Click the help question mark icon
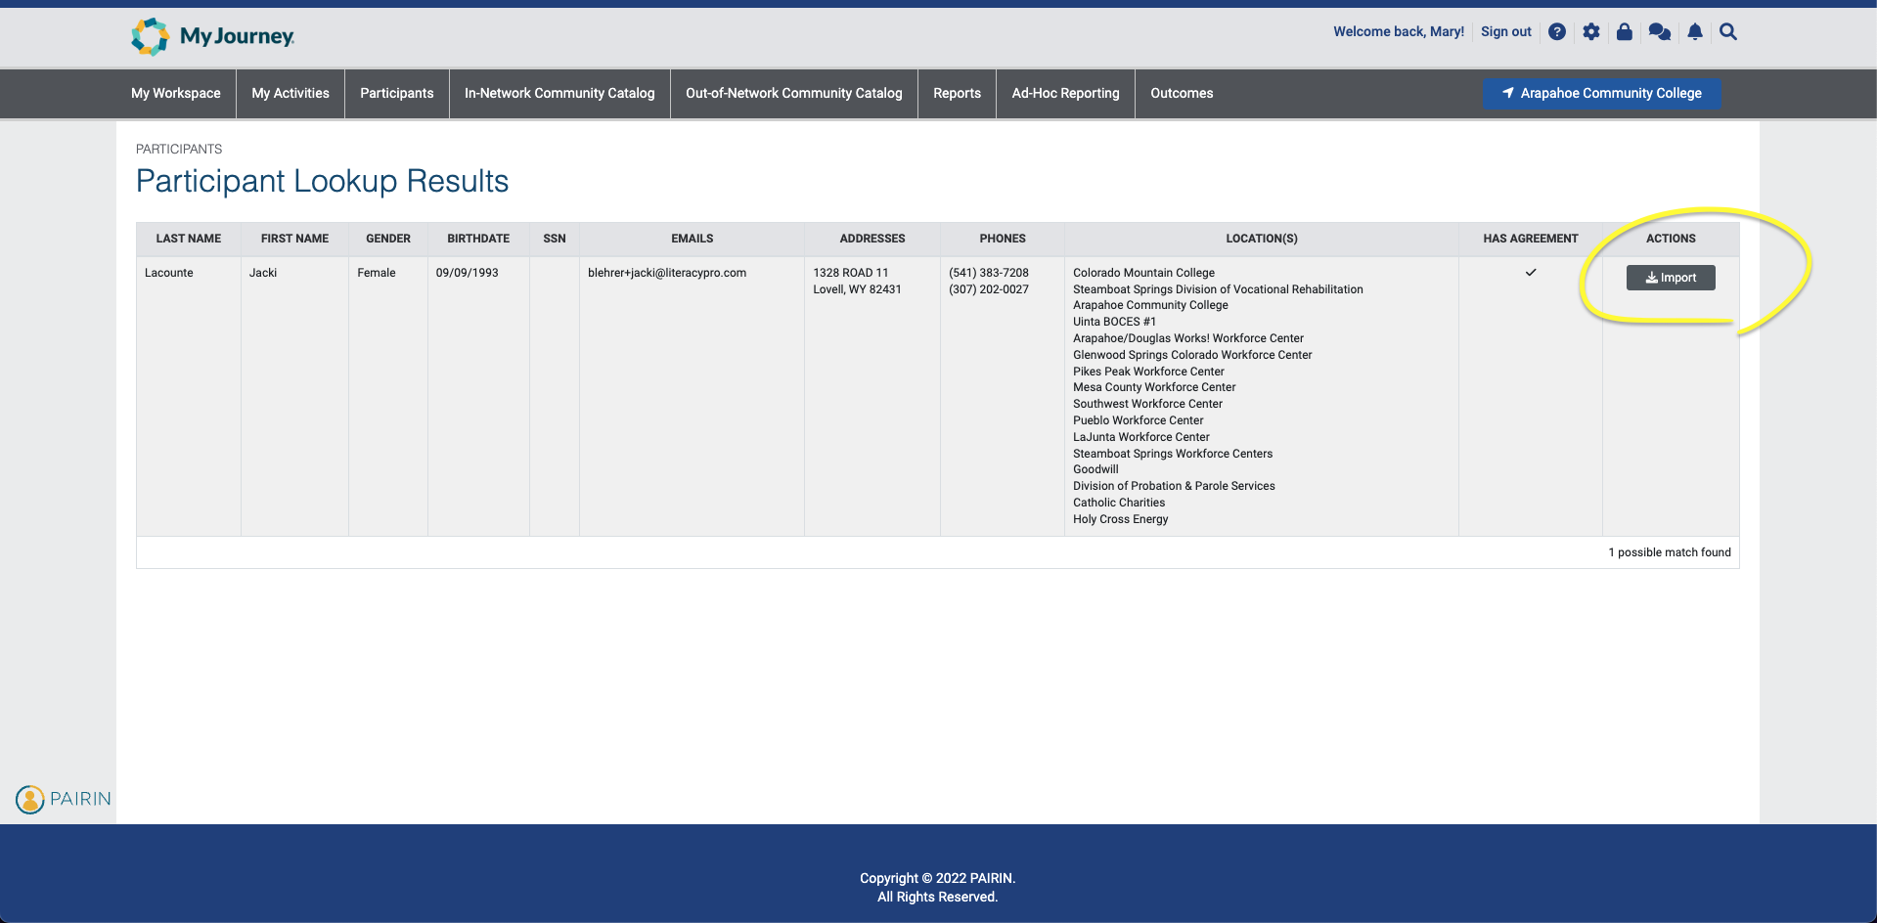This screenshot has width=1877, height=923. tap(1557, 32)
